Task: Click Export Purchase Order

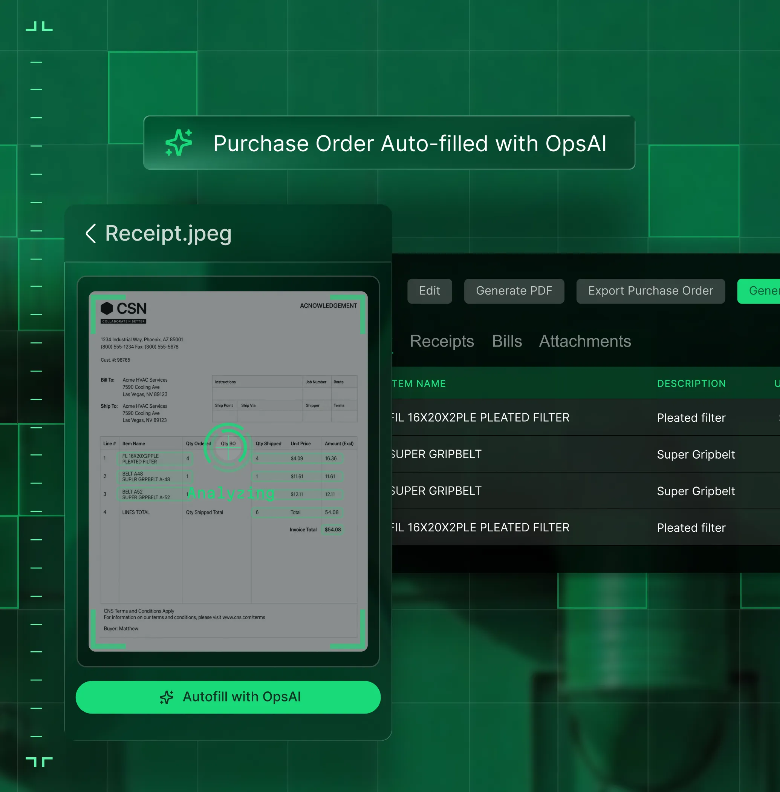Action: [650, 291]
